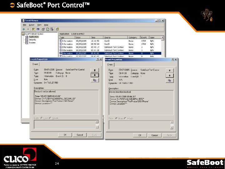
Task: Show previous event in 'insertion allowed' dialog
Action: pos(95,70)
